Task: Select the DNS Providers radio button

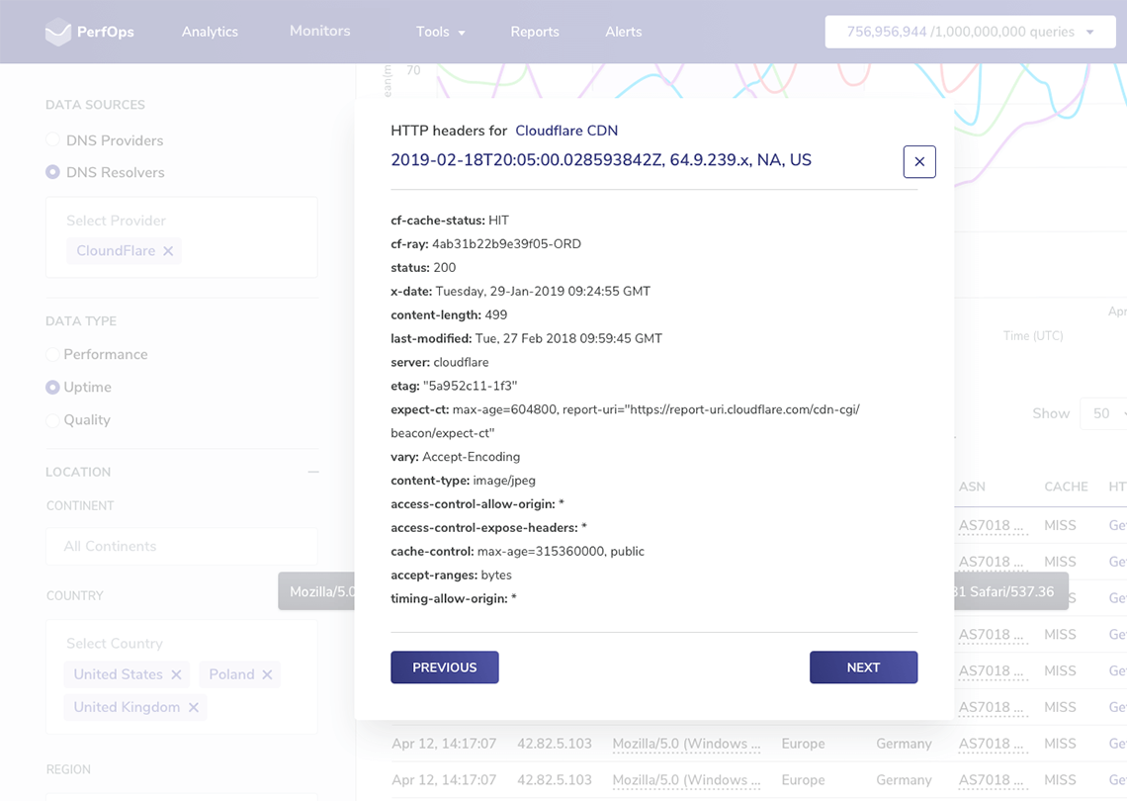Action: [x=52, y=140]
